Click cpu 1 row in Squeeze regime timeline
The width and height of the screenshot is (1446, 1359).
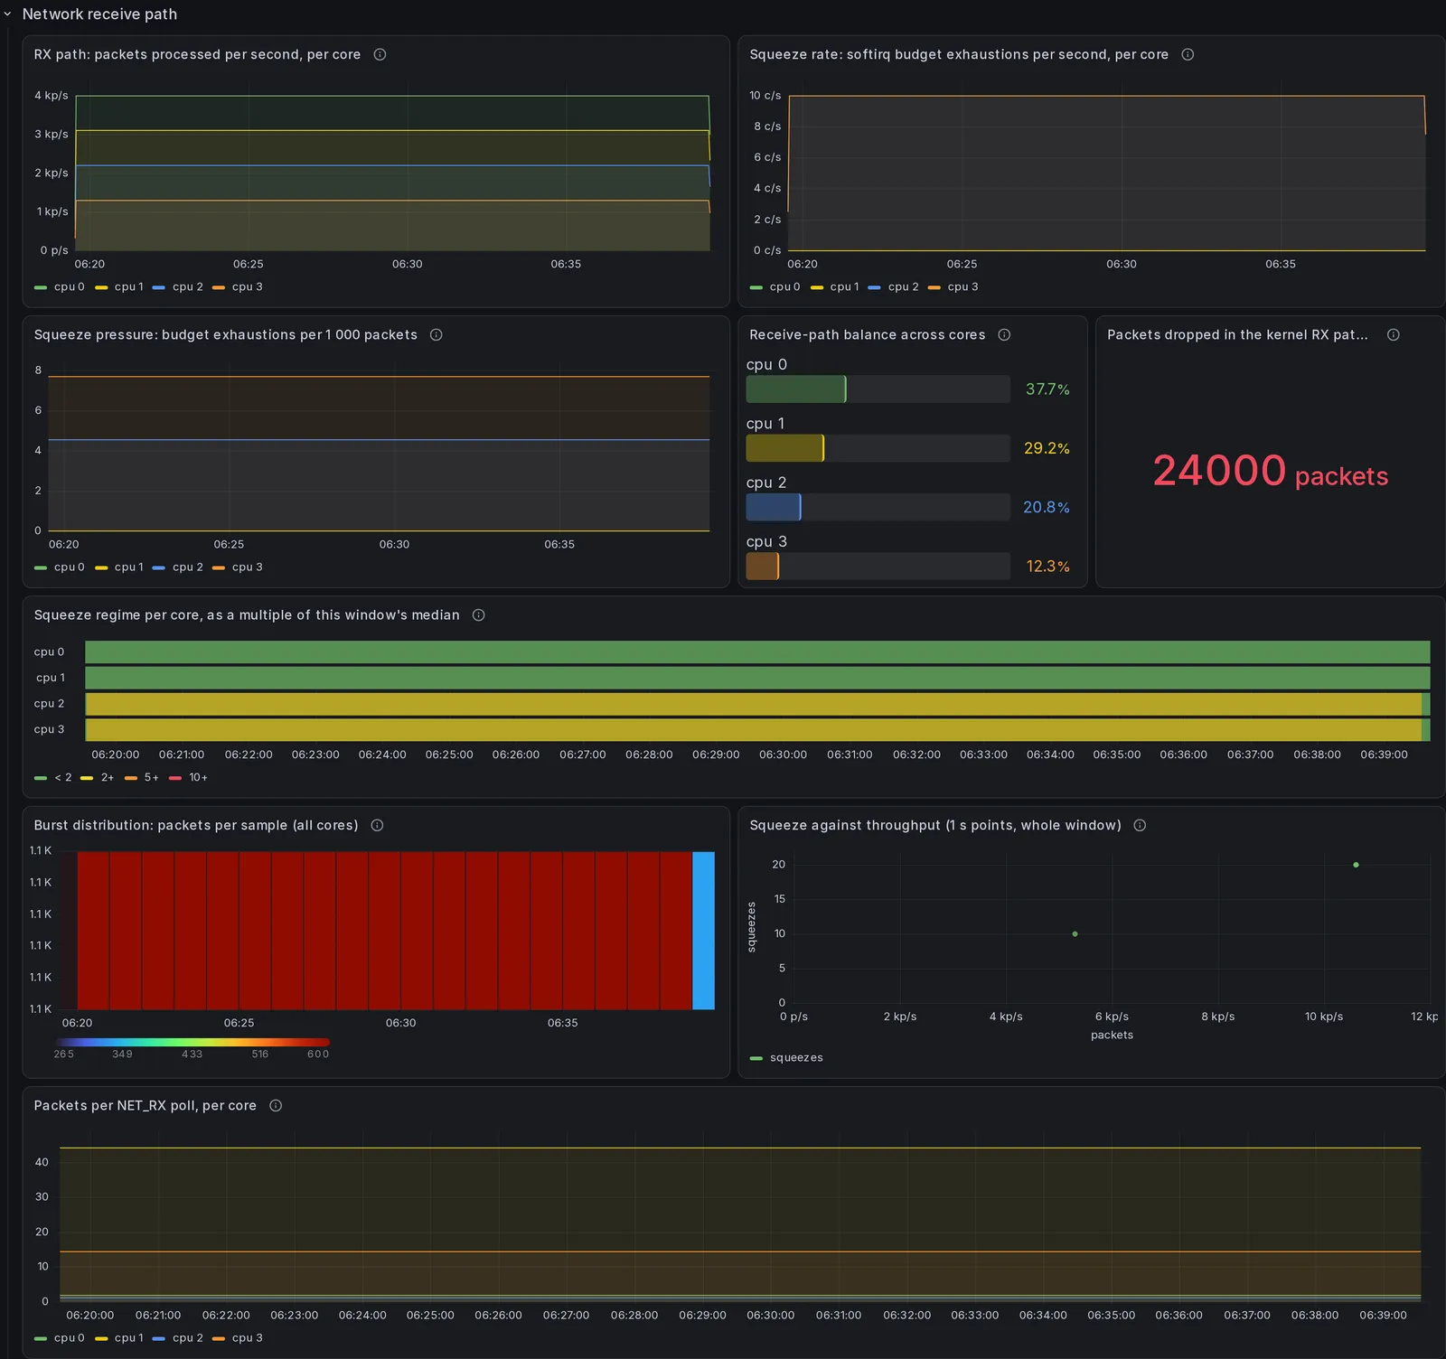point(757,679)
